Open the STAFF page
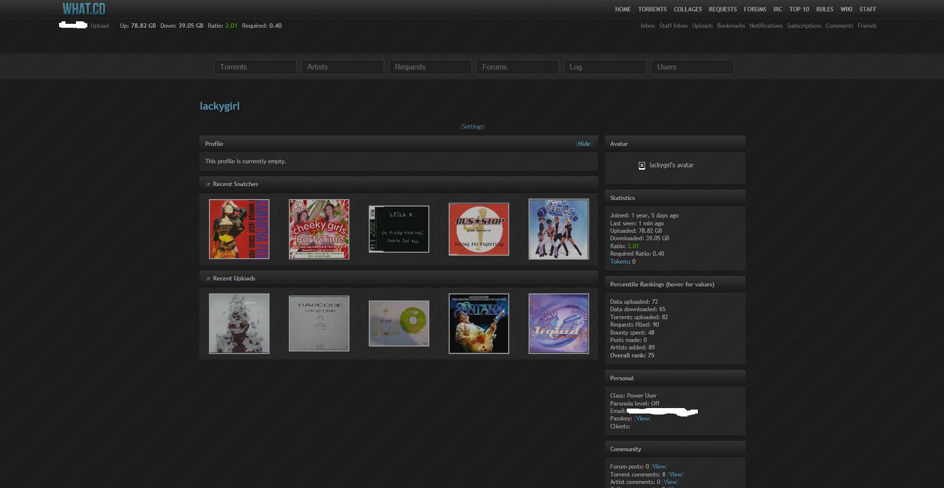Screen dimensions: 944x488 tap(868, 9)
